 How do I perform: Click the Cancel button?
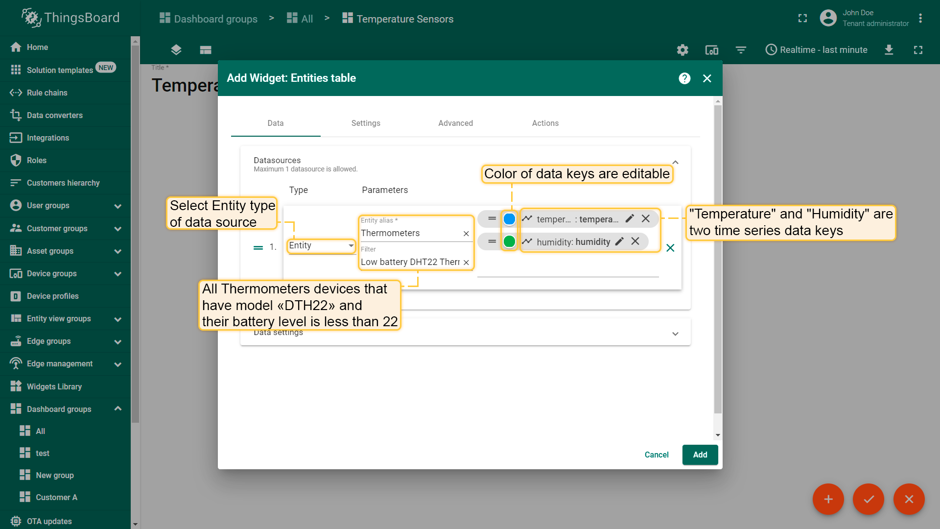657,455
